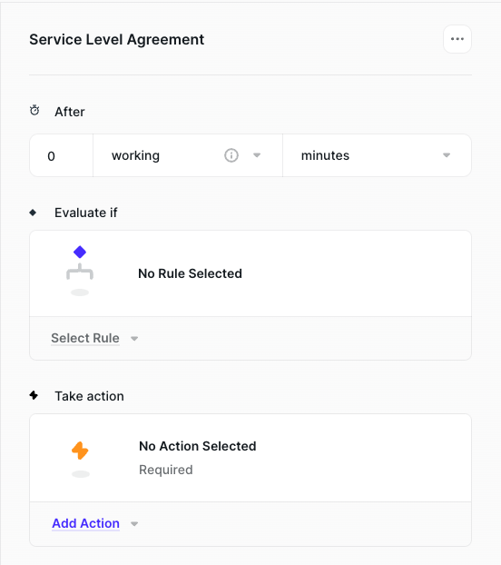
Task: Click the lightning icon beside Take action
Action: [x=34, y=395]
